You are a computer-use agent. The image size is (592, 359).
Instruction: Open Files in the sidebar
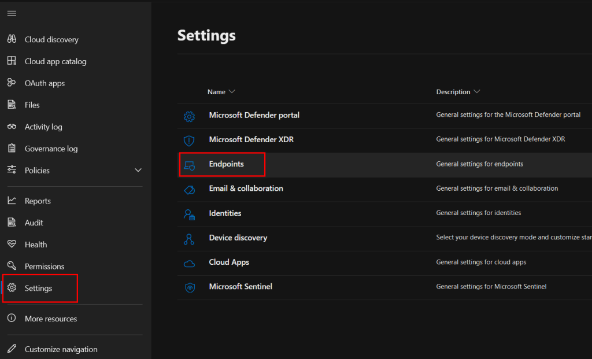(32, 105)
